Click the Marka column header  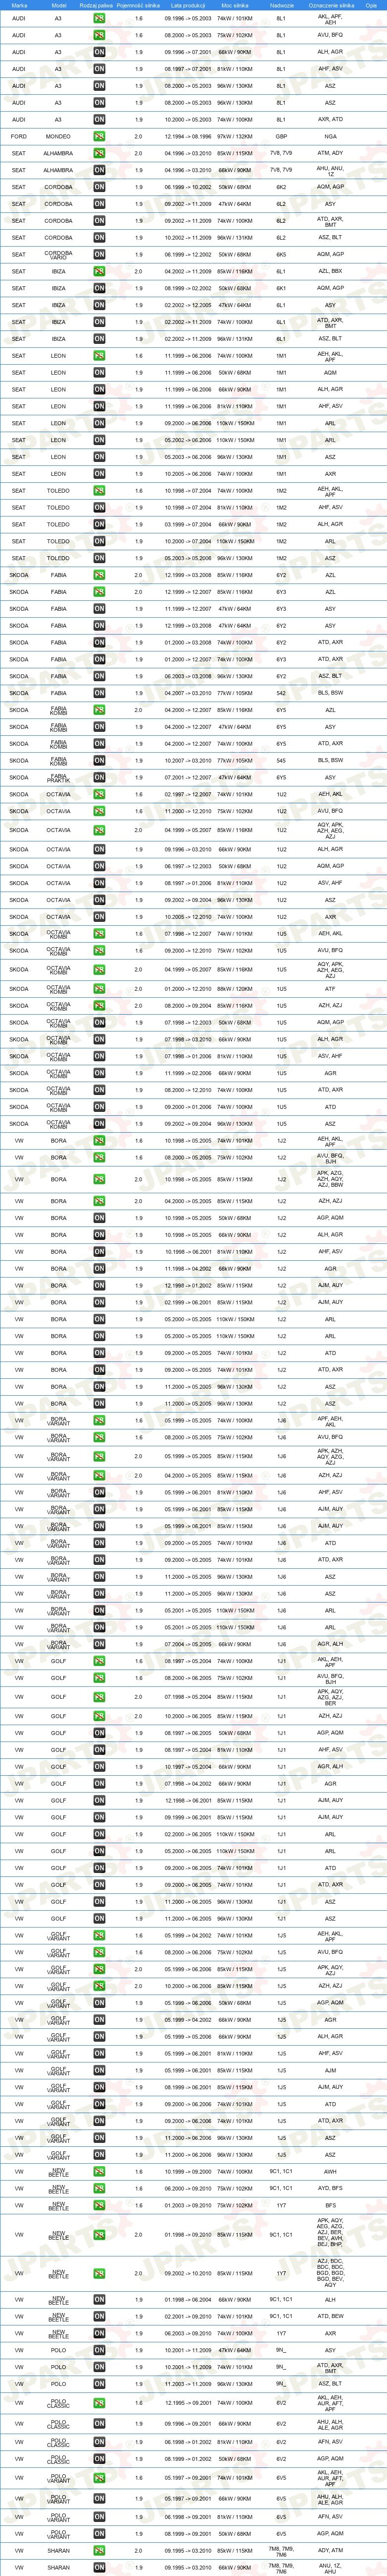[x=19, y=5]
